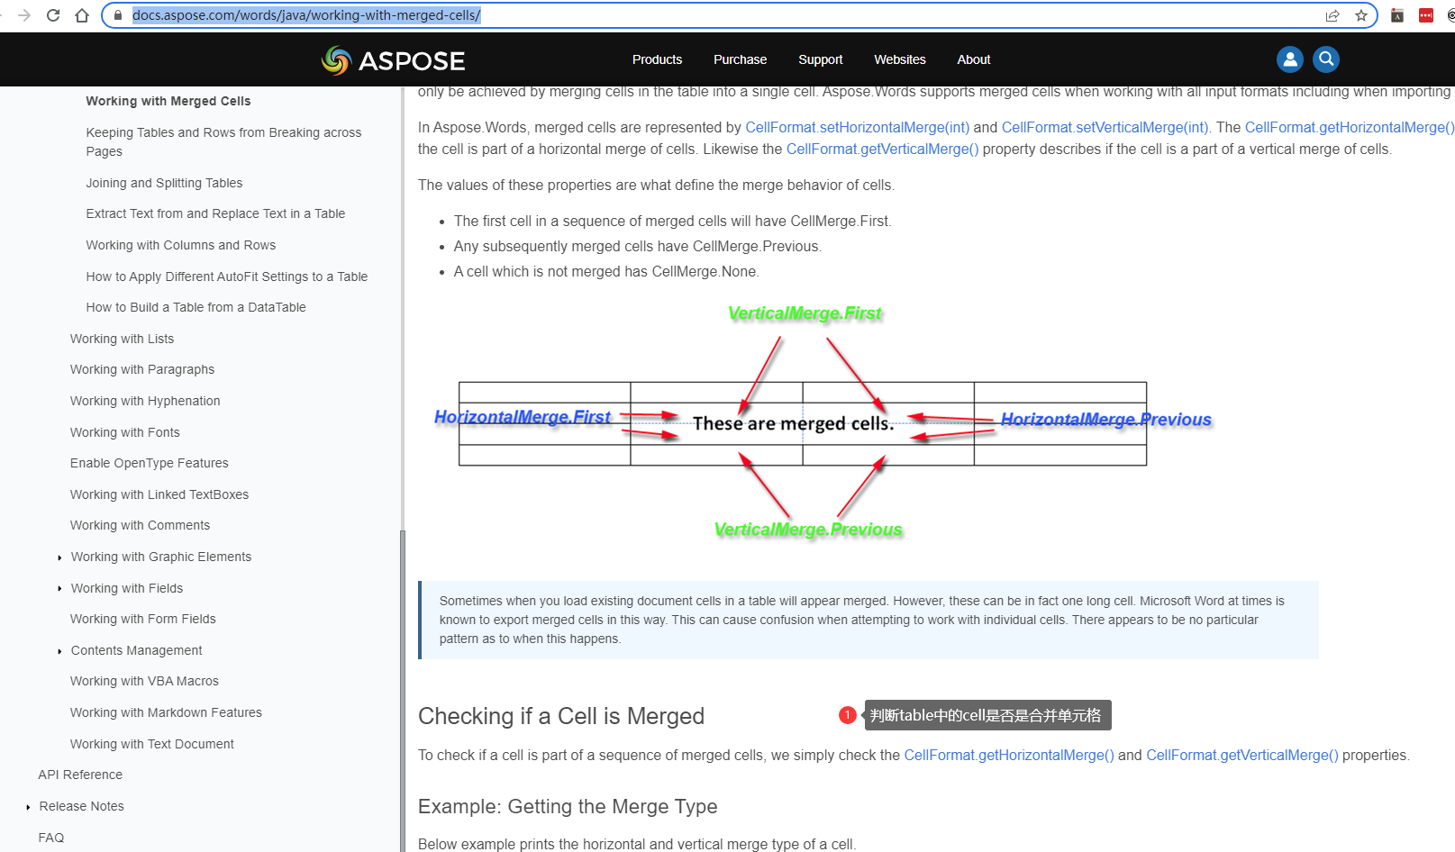Bookmark this page with the star icon

(1361, 15)
